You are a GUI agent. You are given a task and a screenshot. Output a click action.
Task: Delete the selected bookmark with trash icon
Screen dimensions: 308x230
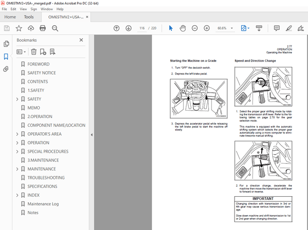[x=33, y=52]
